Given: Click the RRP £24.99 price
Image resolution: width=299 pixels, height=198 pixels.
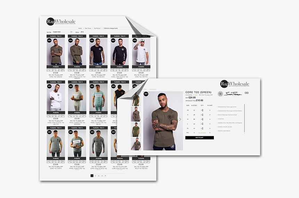Looking at the screenshot, I should tap(191, 97).
